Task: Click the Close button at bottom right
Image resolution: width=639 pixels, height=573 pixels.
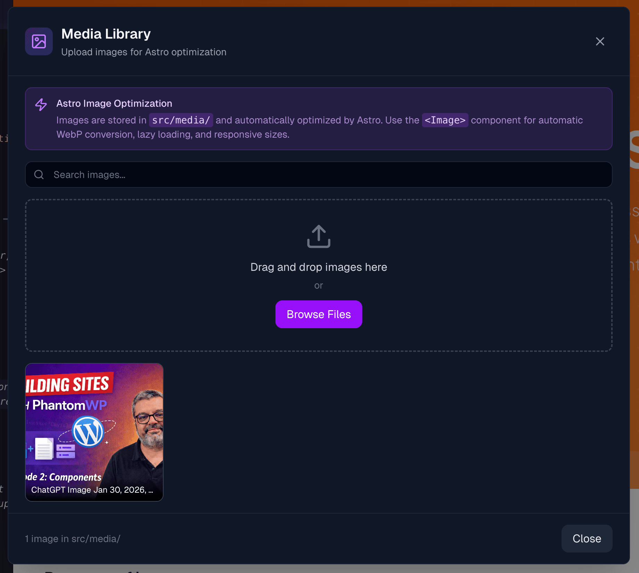Action: [x=587, y=539]
